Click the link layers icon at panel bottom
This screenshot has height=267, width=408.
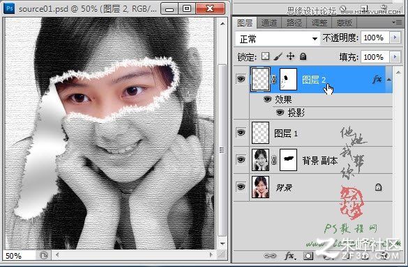coord(270,256)
